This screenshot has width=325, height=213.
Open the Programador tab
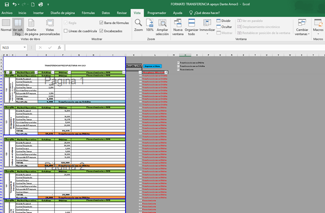157,13
